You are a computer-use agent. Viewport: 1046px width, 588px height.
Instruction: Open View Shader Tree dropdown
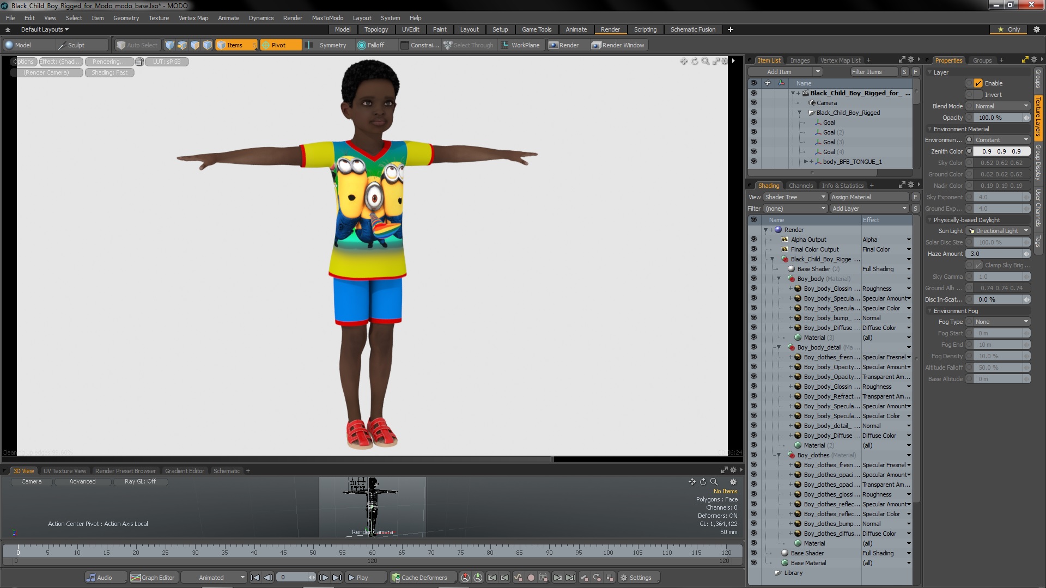(795, 197)
